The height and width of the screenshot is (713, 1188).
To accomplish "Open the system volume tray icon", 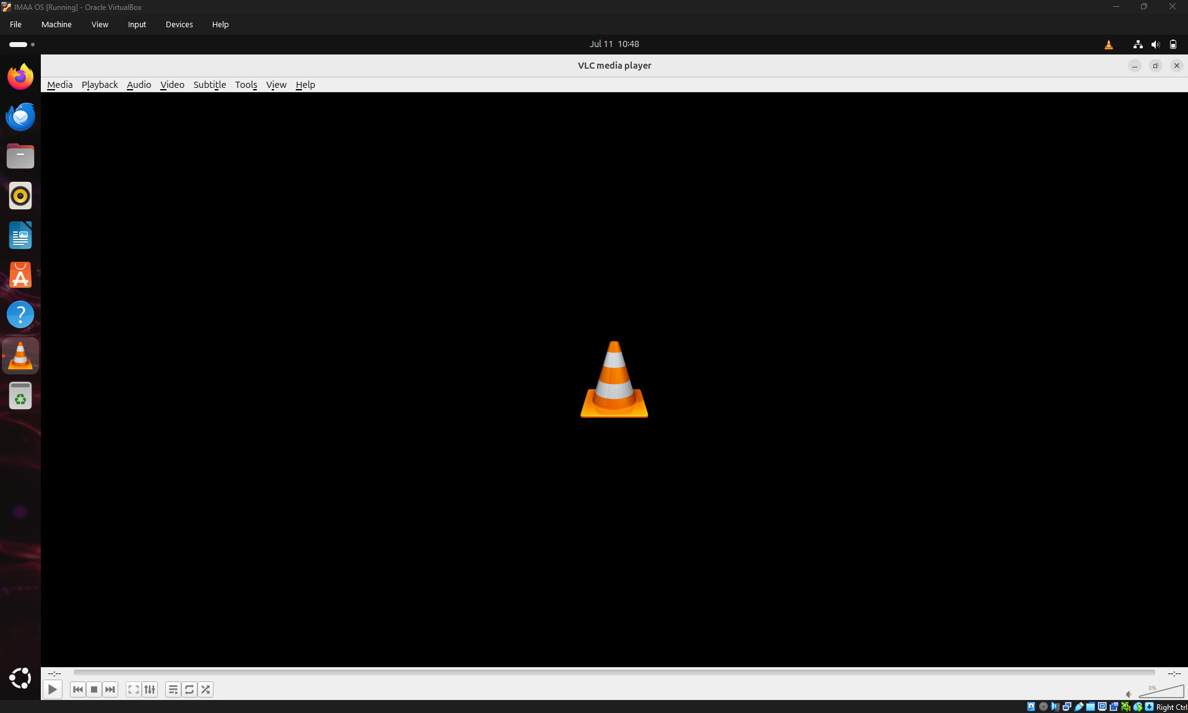I will (x=1155, y=45).
